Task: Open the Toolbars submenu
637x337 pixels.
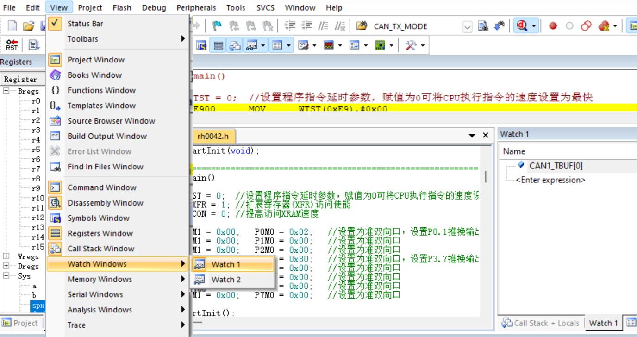Action: 119,39
